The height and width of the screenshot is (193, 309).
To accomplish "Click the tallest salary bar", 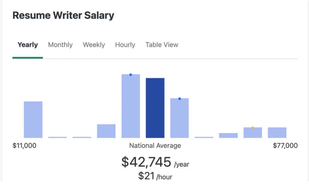I will (130, 106).
